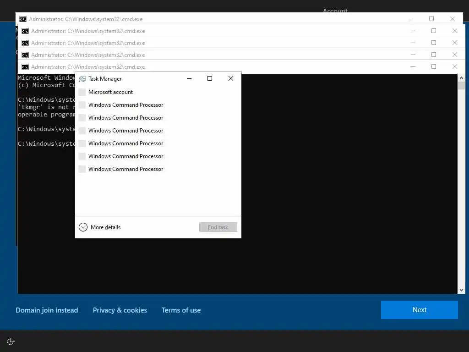Maximize the topmost back cmd.exe window
The width and height of the screenshot is (469, 352).
click(x=431, y=19)
